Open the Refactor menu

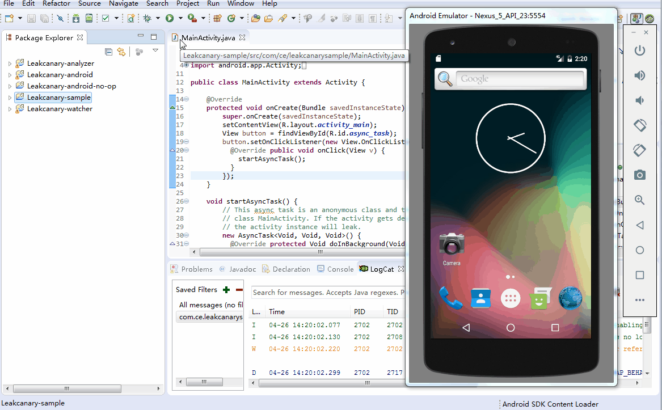[x=56, y=3]
